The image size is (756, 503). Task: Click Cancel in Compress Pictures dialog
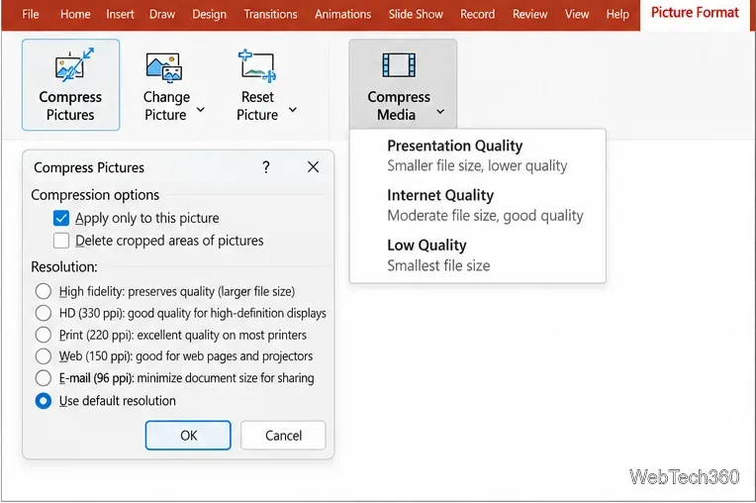pyautogui.click(x=283, y=436)
